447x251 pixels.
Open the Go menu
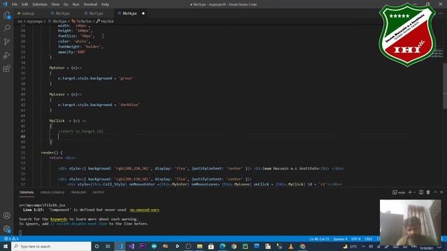pos(66,4)
